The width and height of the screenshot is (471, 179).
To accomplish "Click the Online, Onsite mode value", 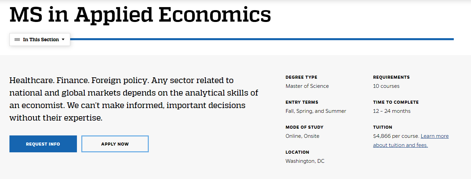I will (x=302, y=136).
